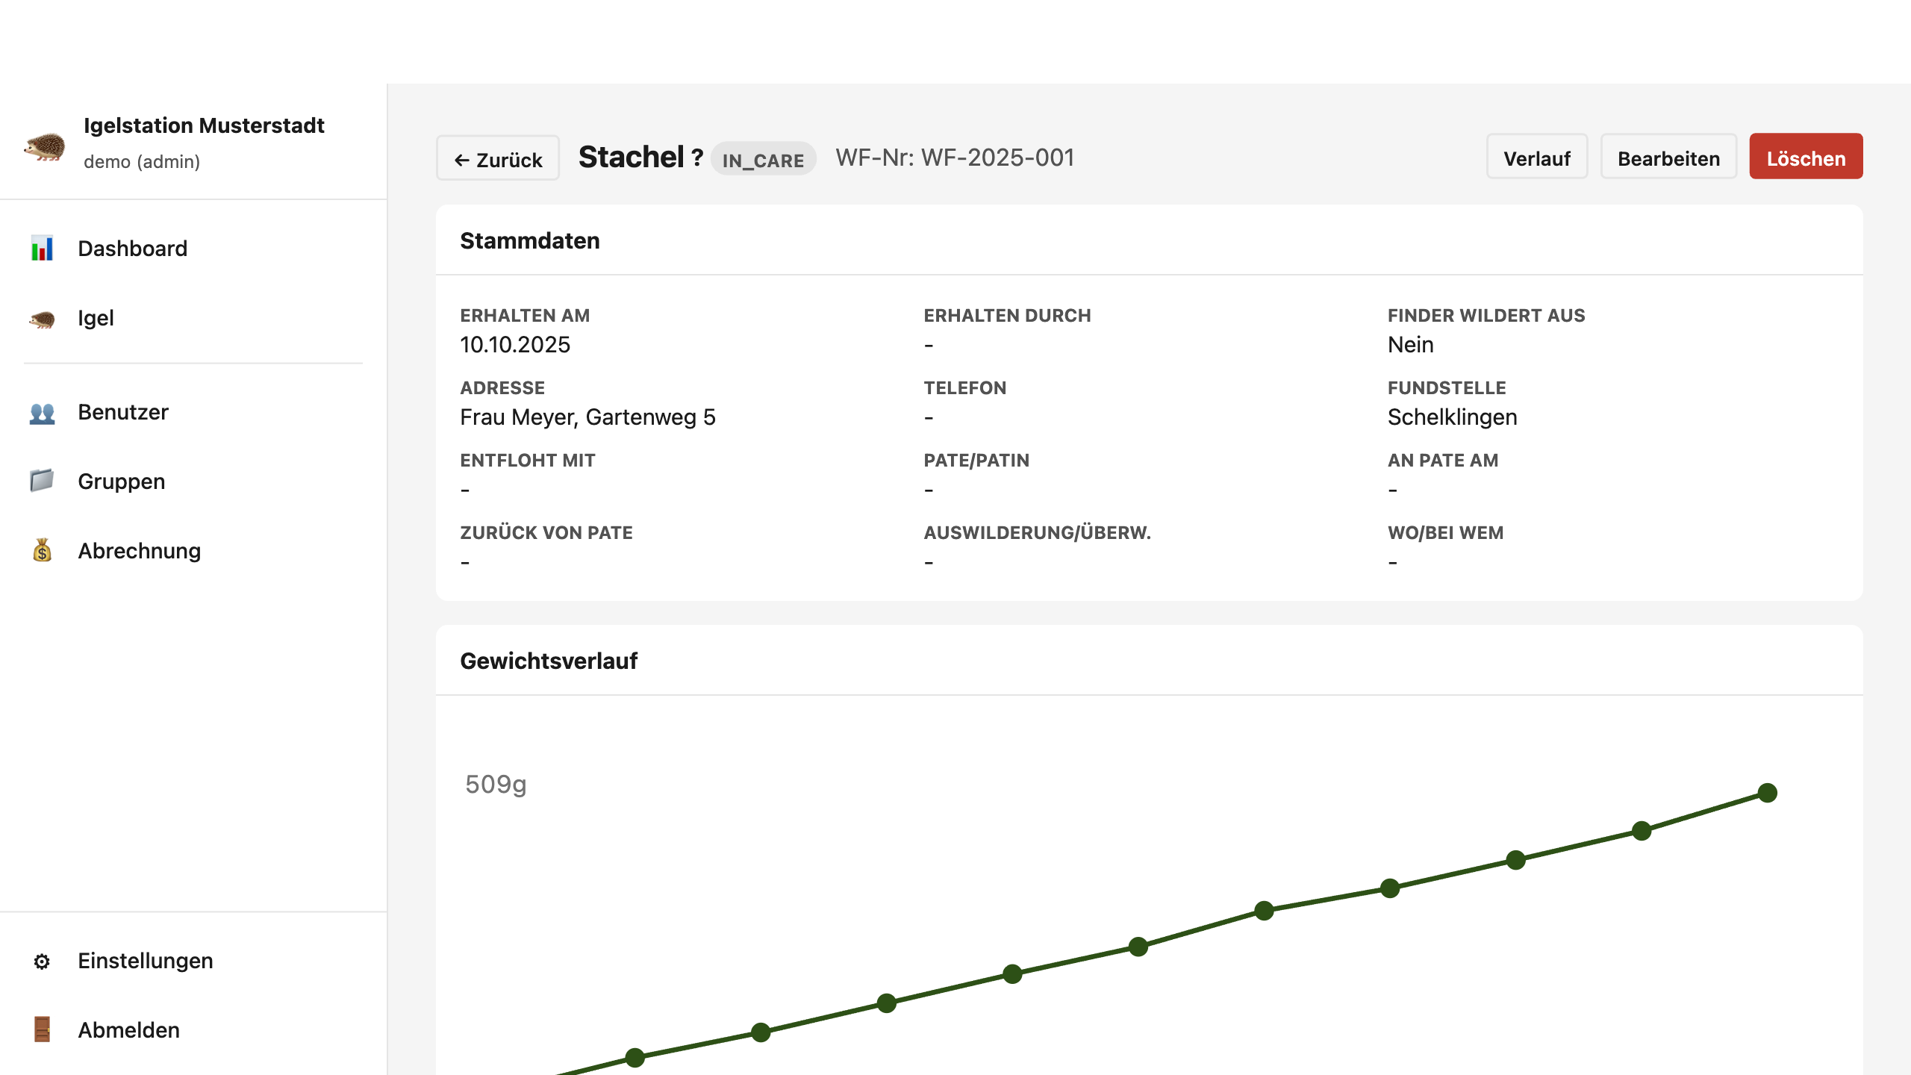Select Gruppen in the sidebar
The image size is (1911, 1075).
121,482
